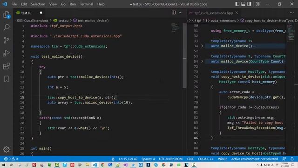298x168 pixels.
Task: Open the Edit menu
Action: [x=24, y=4]
